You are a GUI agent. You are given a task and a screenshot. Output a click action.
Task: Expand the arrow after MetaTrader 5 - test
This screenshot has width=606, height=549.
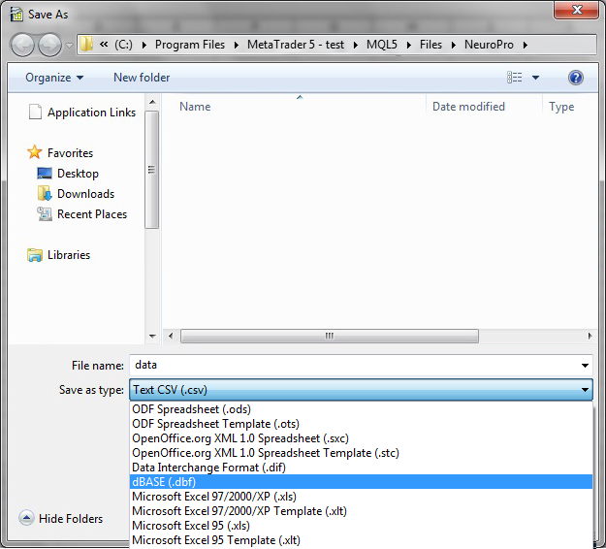point(356,46)
